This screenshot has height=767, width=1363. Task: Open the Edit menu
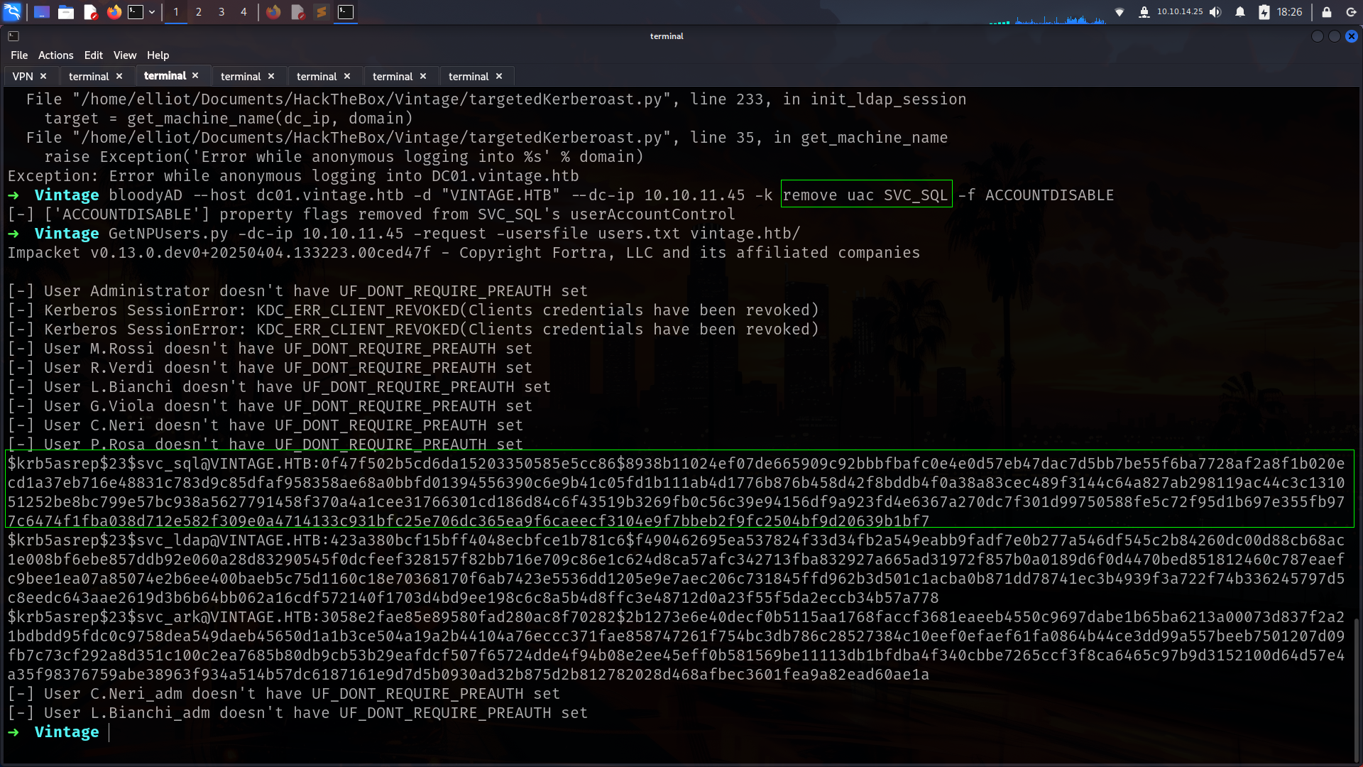pos(93,55)
